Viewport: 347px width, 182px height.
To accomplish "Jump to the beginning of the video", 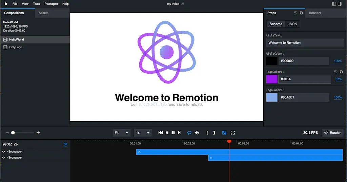I will (x=161, y=133).
